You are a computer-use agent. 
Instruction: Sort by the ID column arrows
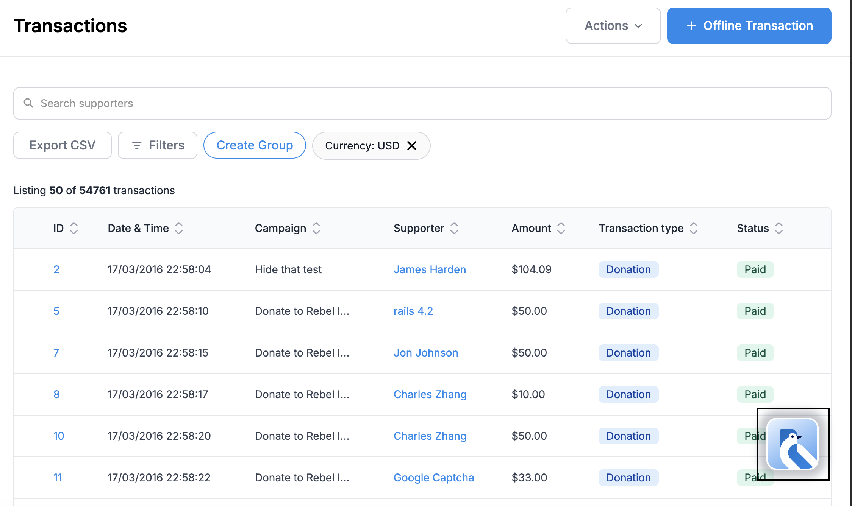[74, 228]
